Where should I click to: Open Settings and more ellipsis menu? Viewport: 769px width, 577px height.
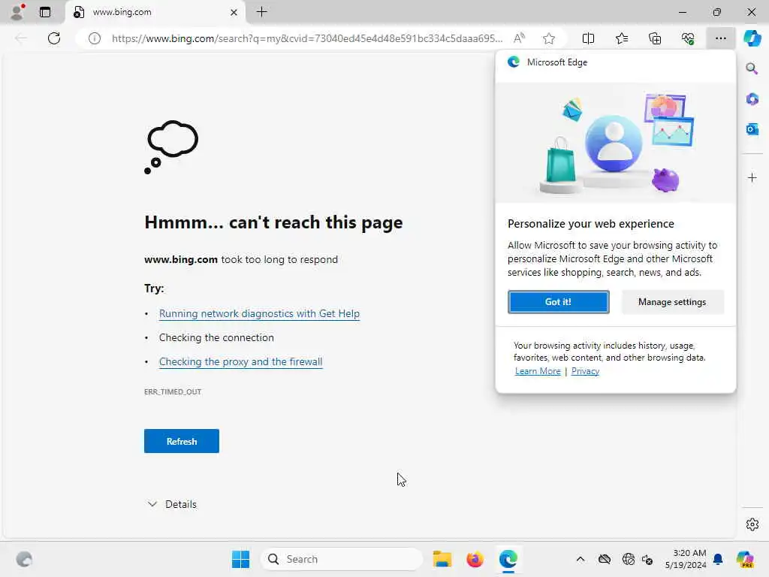(x=720, y=38)
